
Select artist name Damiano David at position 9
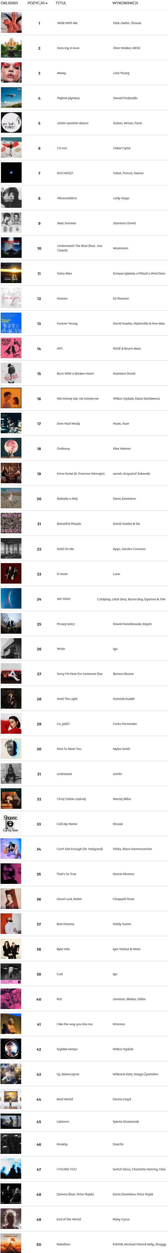[124, 223]
